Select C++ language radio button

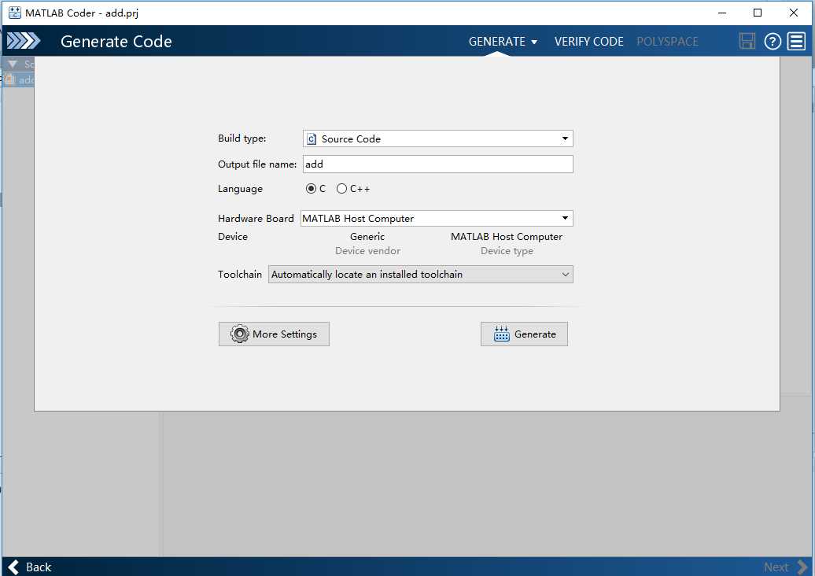click(x=341, y=189)
